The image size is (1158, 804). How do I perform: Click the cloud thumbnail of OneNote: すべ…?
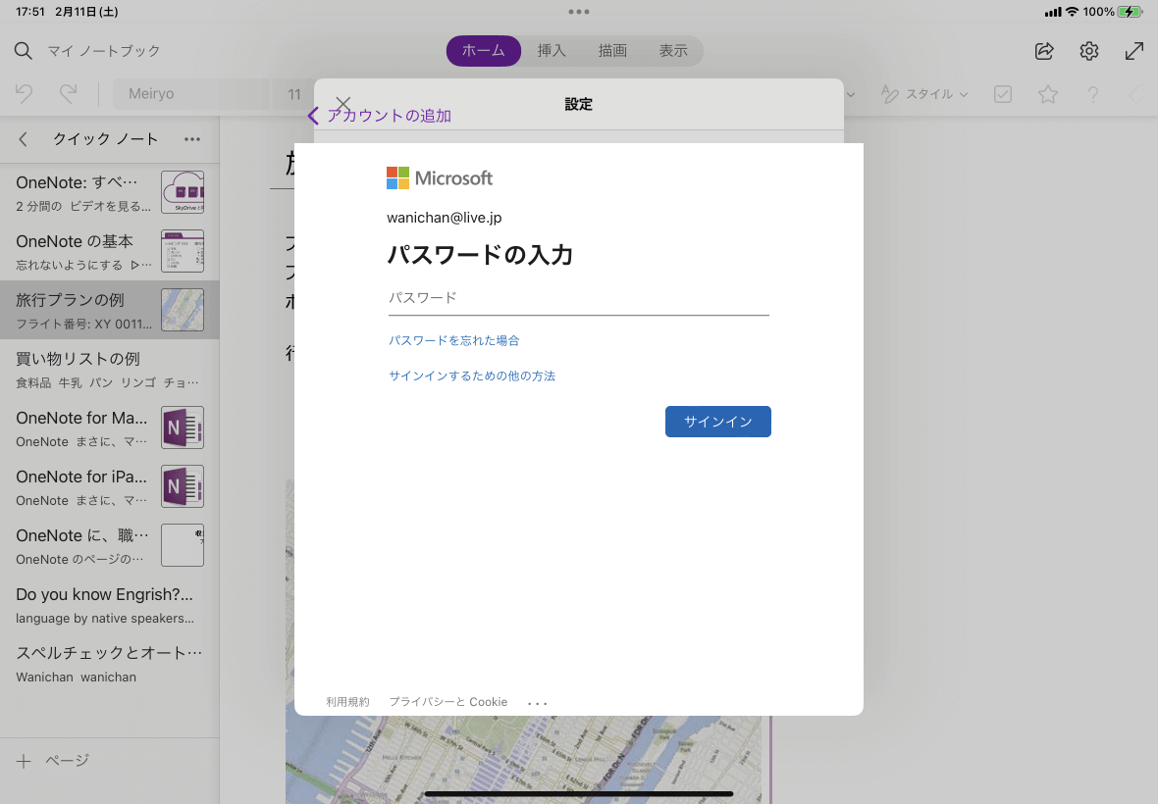coord(183,192)
